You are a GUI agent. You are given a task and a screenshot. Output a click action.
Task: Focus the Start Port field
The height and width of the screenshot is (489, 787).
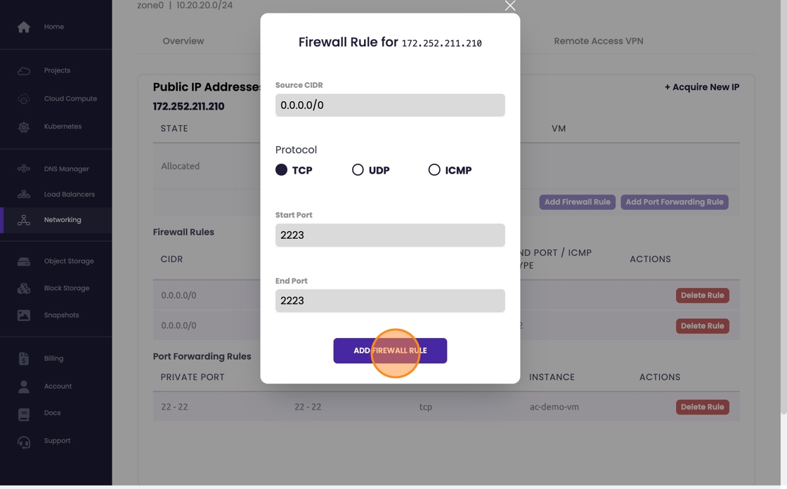click(x=390, y=235)
